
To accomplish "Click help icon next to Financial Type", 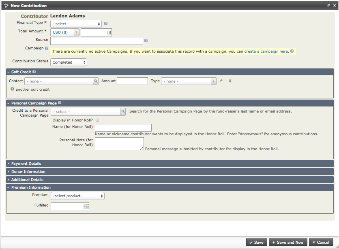I will 106,24.
